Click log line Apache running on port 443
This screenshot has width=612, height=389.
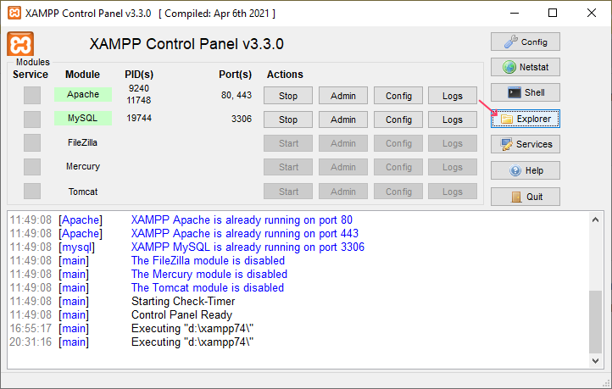[x=245, y=234]
